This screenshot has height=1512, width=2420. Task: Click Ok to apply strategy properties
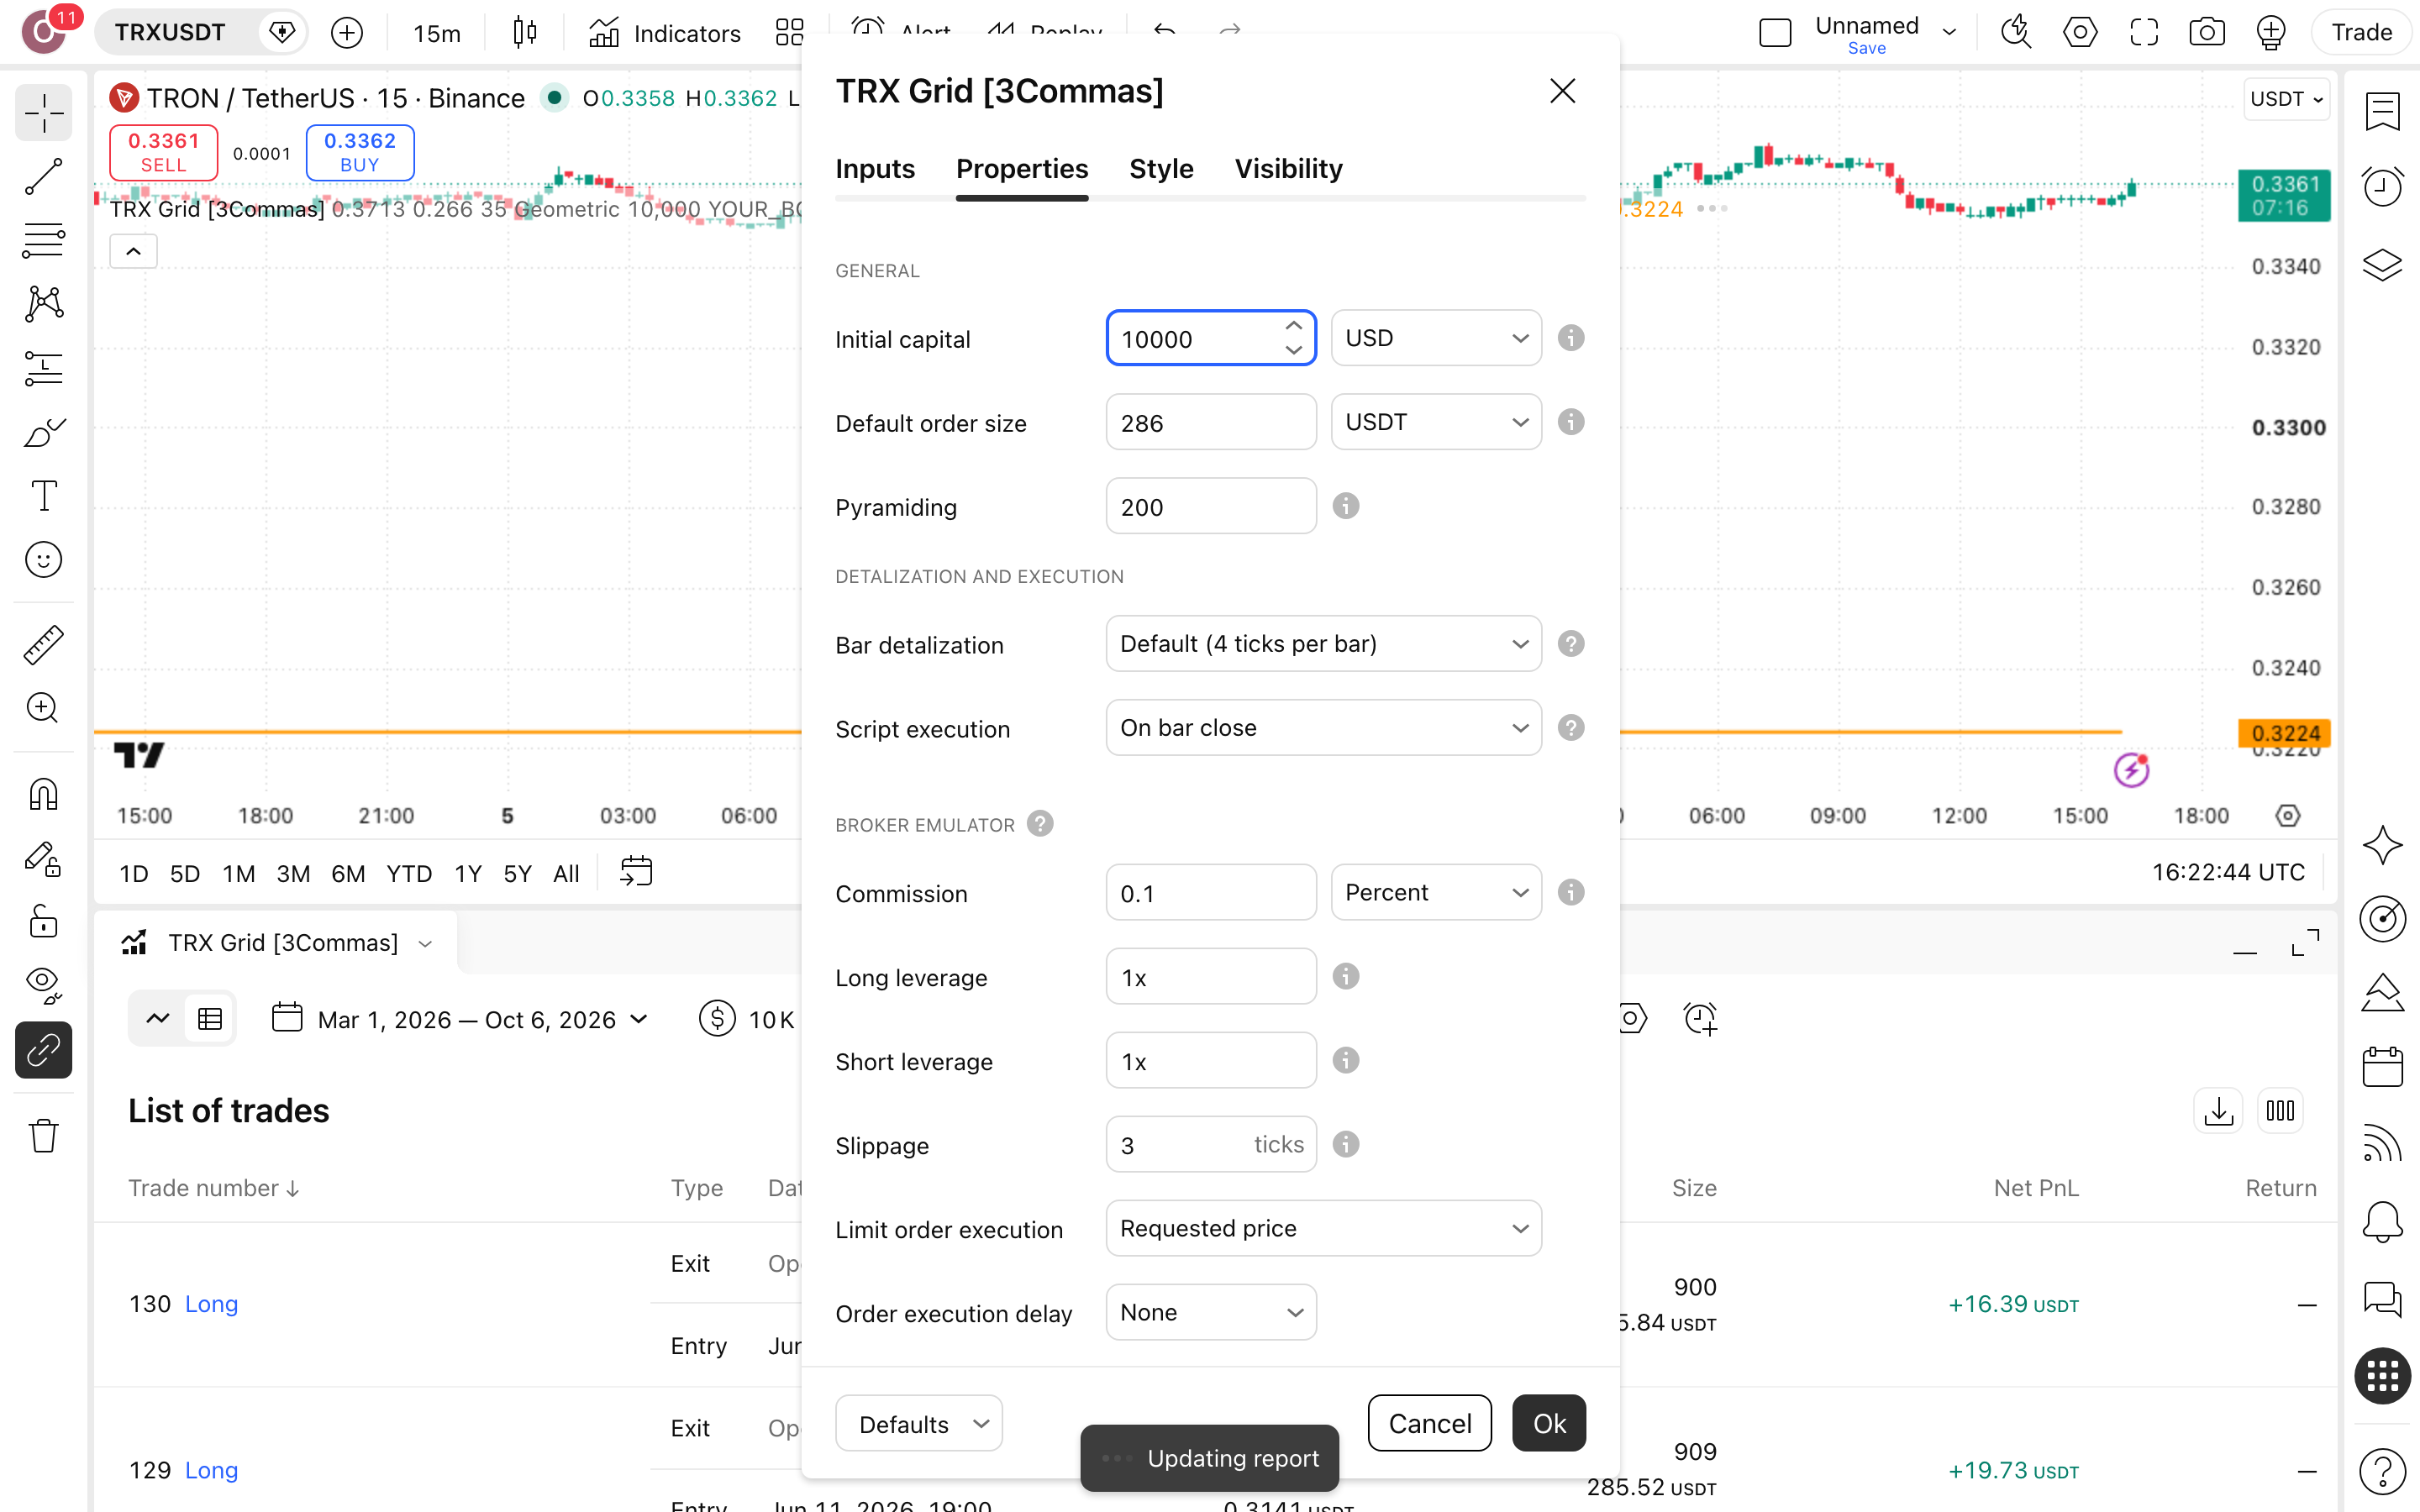[x=1549, y=1423]
